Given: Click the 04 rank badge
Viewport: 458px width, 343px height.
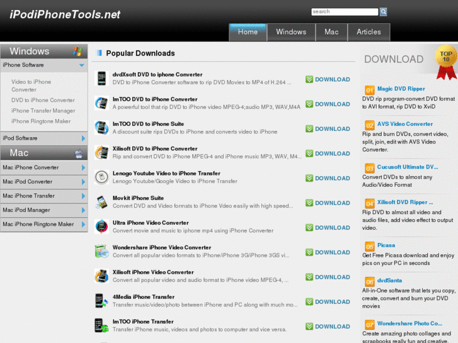Looking at the screenshot, I should click(370, 203).
